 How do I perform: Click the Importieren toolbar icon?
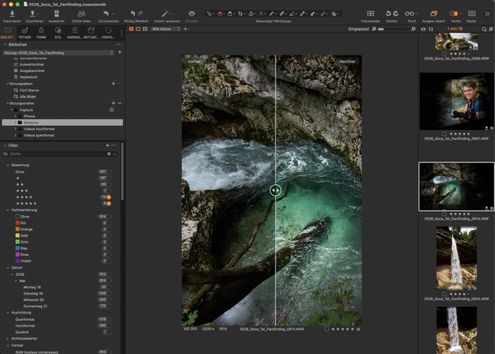coord(12,14)
